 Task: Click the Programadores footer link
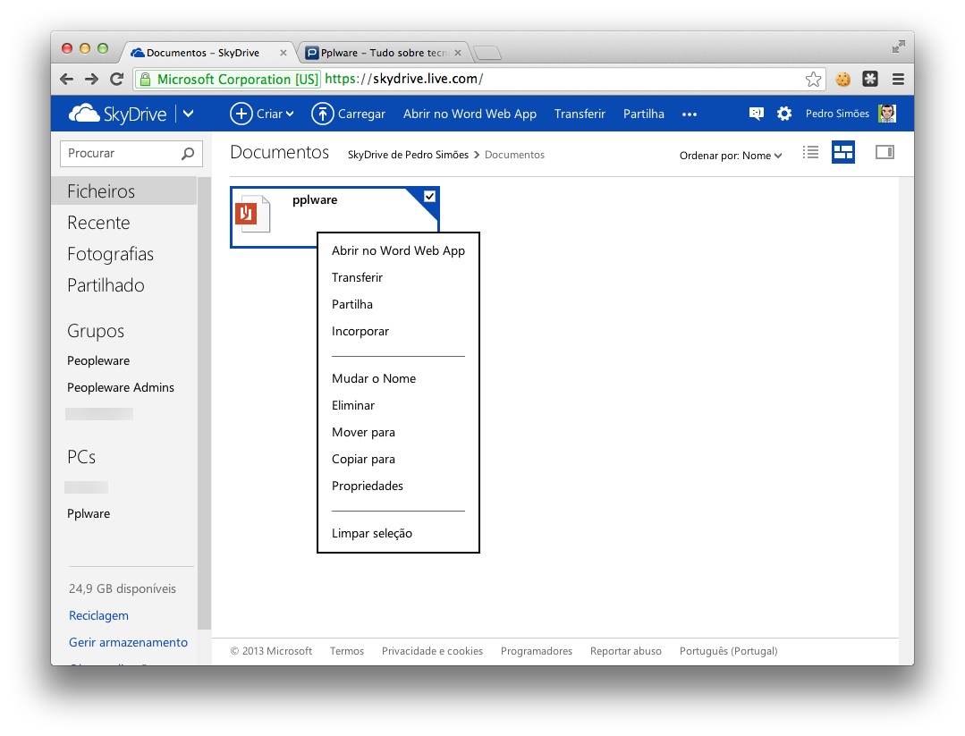point(536,651)
